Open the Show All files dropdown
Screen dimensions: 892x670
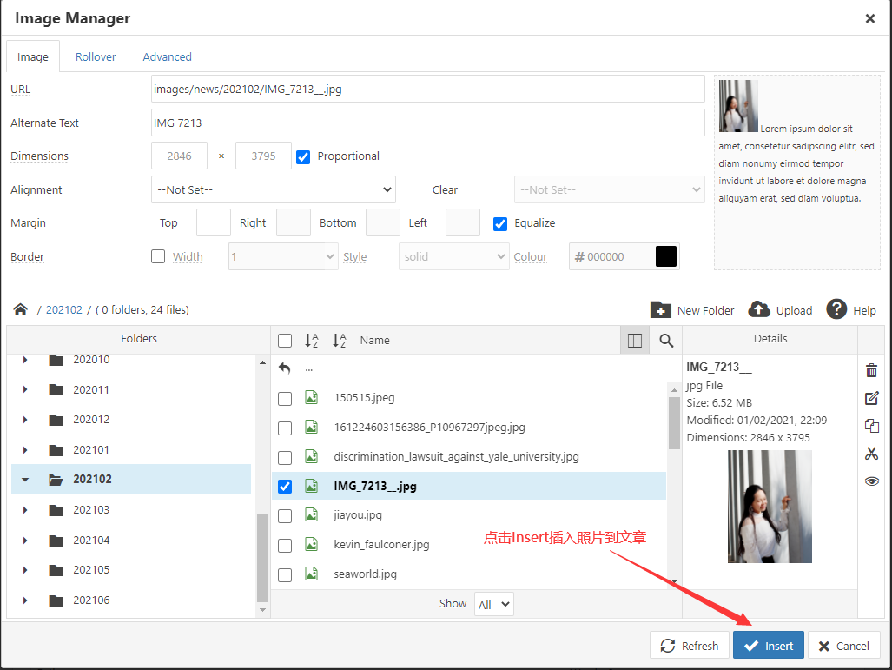tap(493, 604)
